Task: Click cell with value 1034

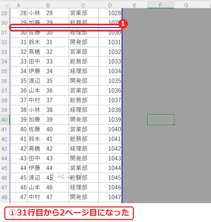Action: (110, 71)
